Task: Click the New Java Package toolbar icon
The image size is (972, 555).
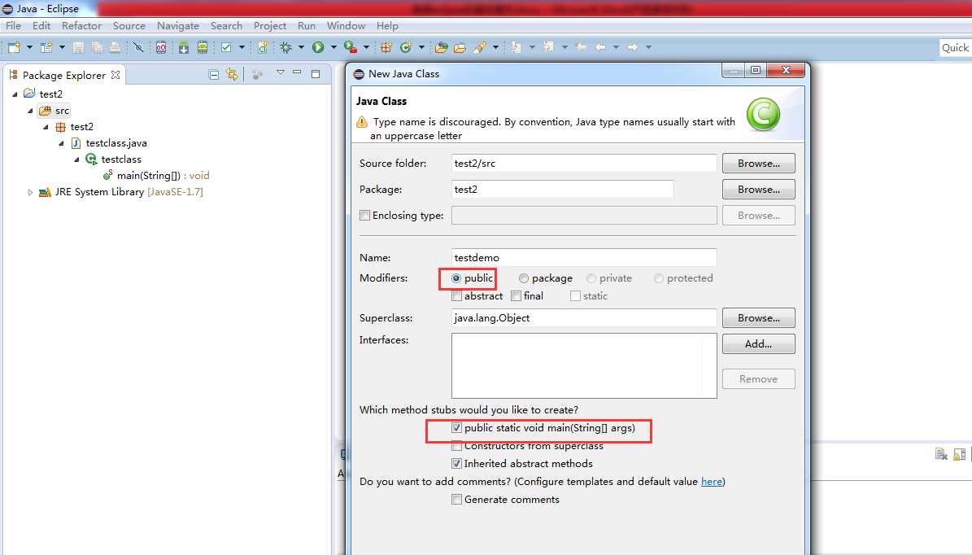Action: pos(386,47)
